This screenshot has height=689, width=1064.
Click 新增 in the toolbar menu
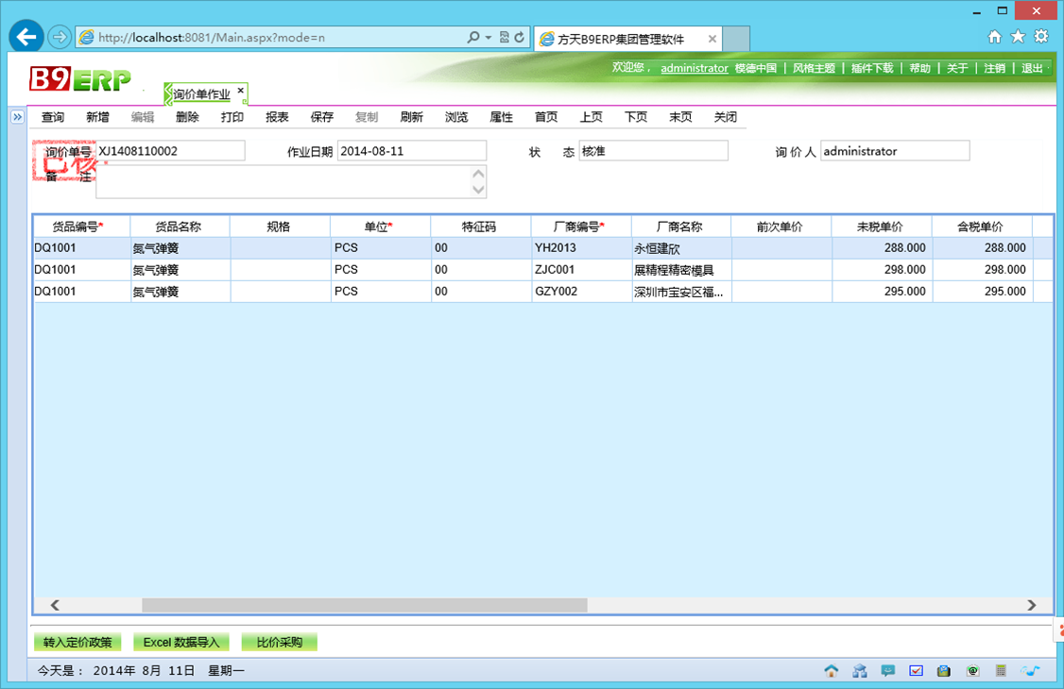97,117
